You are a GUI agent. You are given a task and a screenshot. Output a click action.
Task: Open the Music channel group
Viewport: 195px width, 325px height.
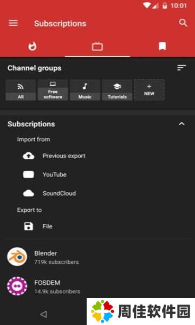(85, 90)
